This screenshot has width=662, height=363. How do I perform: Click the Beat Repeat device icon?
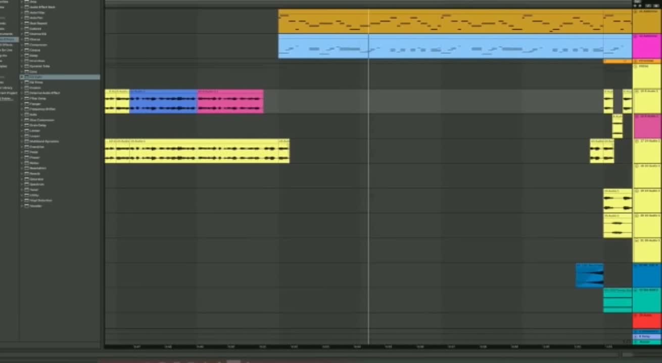(27, 23)
